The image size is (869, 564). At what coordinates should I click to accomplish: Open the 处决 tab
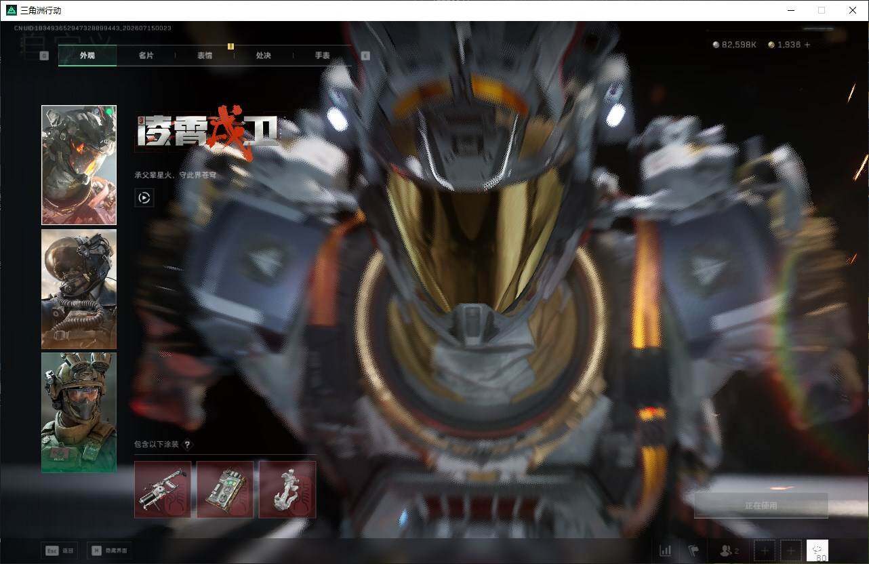point(264,56)
